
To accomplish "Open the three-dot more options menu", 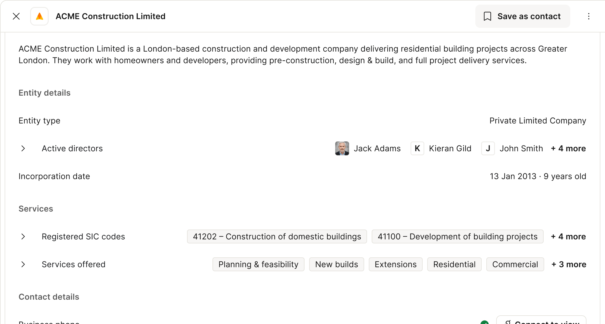I will point(588,16).
